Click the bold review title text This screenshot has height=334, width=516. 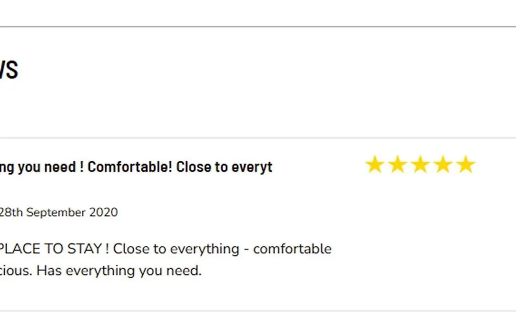click(136, 167)
